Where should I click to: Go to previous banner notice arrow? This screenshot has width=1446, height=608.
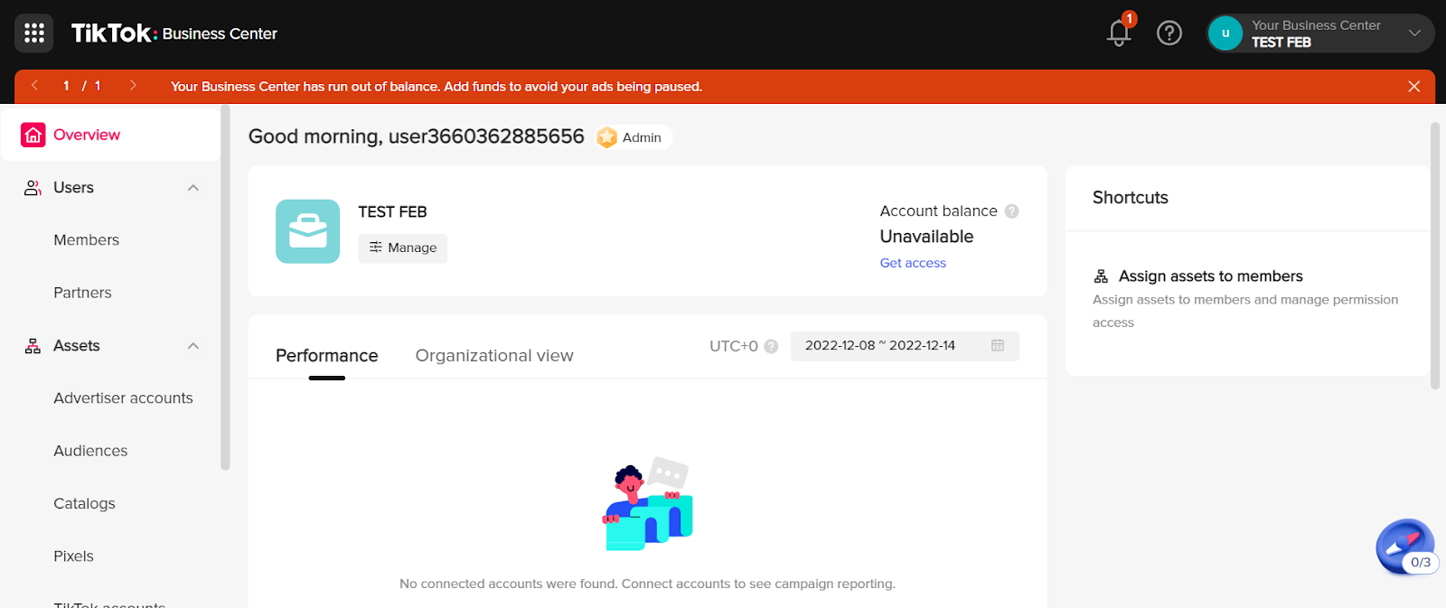(x=35, y=86)
